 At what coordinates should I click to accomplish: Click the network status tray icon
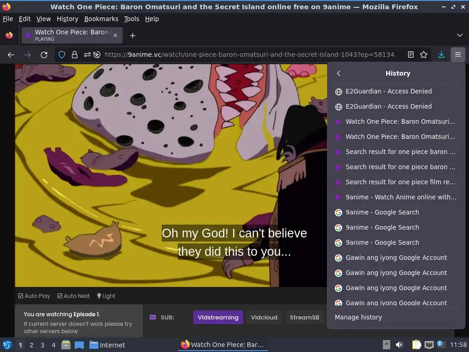[429, 345]
